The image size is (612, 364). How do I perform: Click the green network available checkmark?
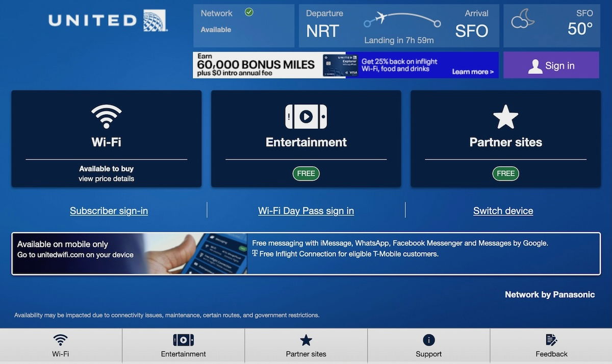coord(249,12)
